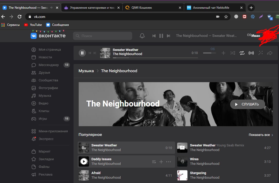Open the Видео section
Image resolution: width=279 pixels, height=183 pixels.
40,103
